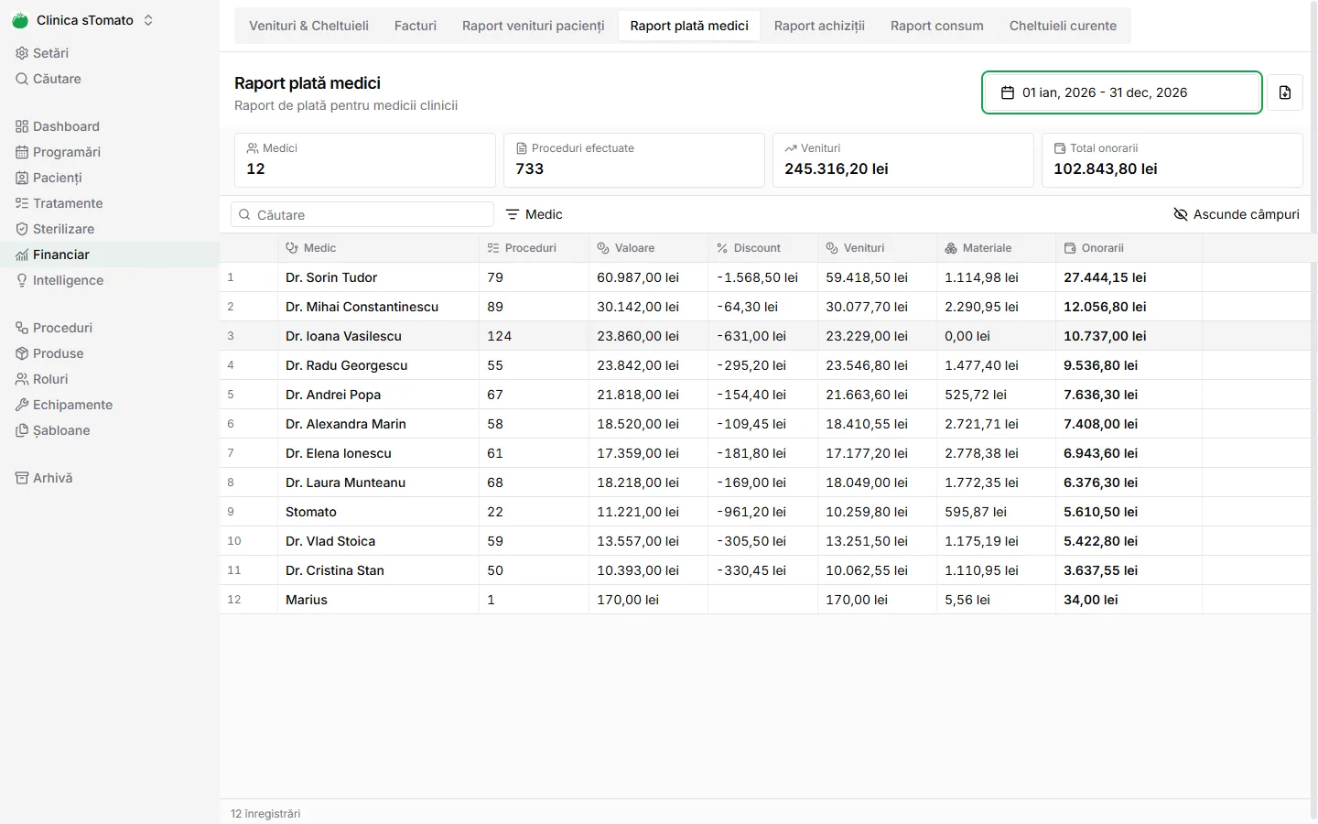Screen dimensions: 1318x824
Task: Click the Setări gear icon
Action: pyautogui.click(x=22, y=53)
